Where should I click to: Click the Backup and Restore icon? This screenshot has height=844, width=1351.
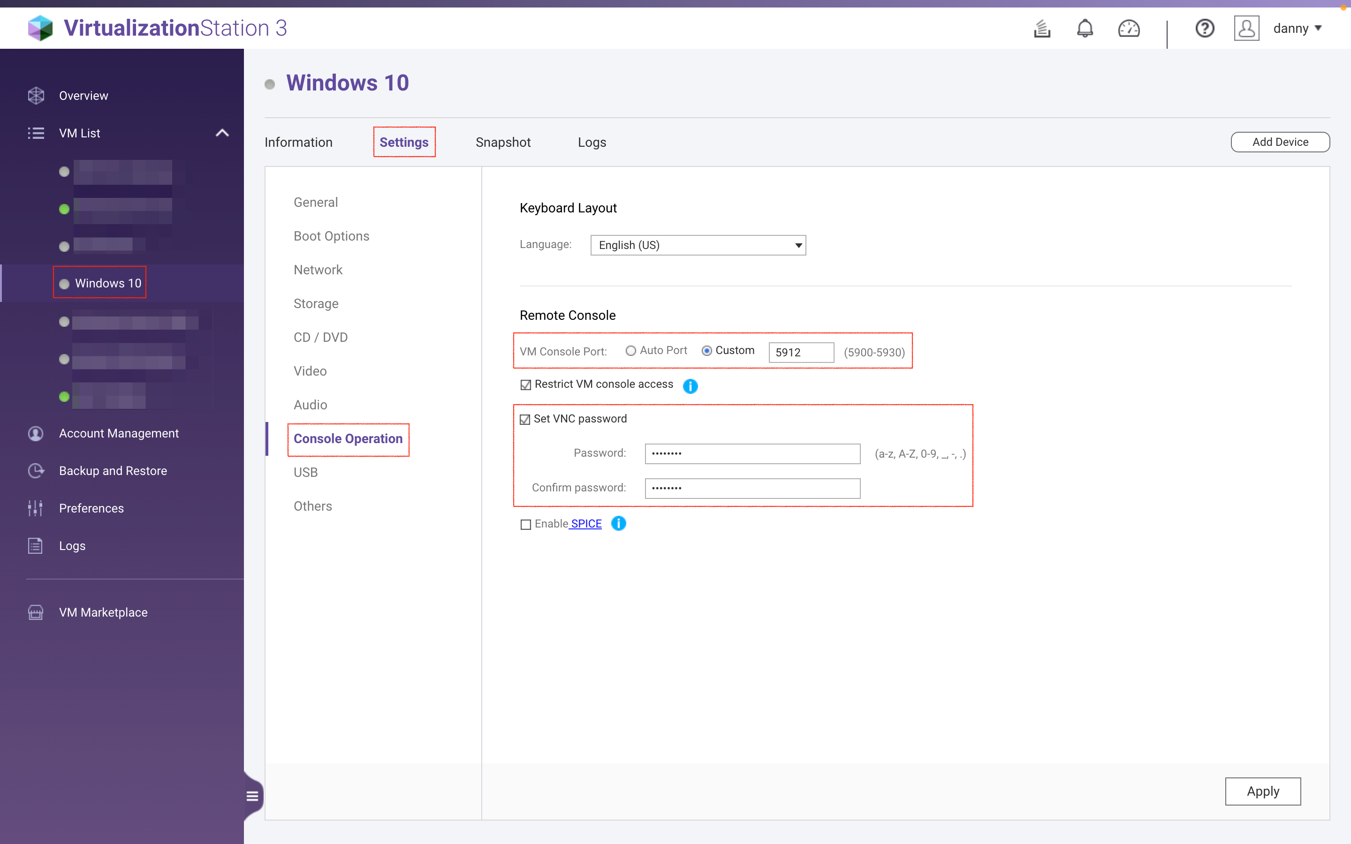coord(36,471)
